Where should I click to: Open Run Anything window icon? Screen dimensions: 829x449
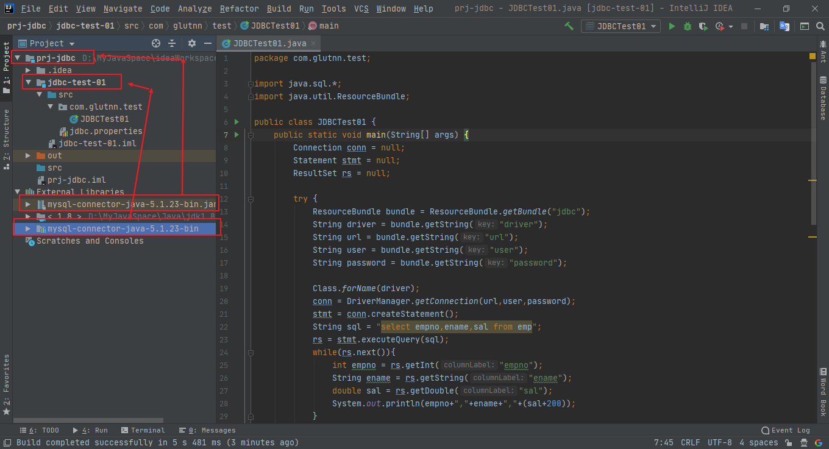(805, 26)
